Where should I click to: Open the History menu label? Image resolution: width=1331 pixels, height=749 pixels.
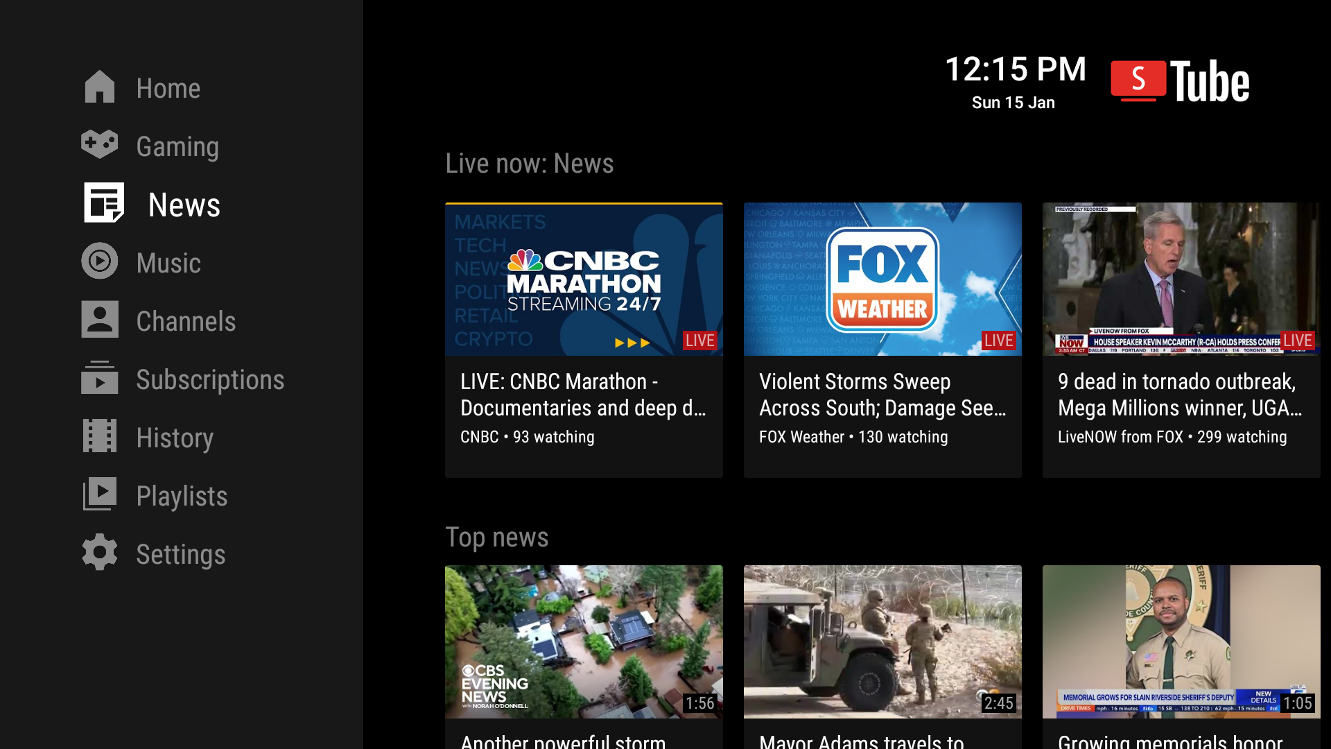click(175, 438)
